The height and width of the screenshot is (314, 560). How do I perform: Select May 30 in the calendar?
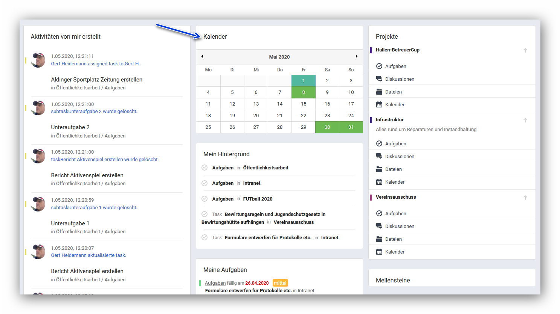(x=327, y=127)
